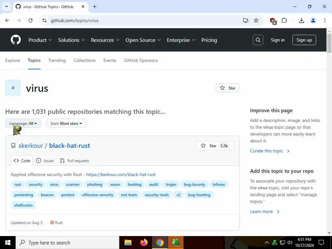Select the bug-bounty topic tag
The width and height of the screenshot is (332, 249).
click(x=195, y=184)
